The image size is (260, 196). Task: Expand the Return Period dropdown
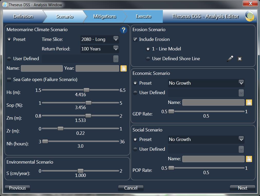(x=116, y=49)
